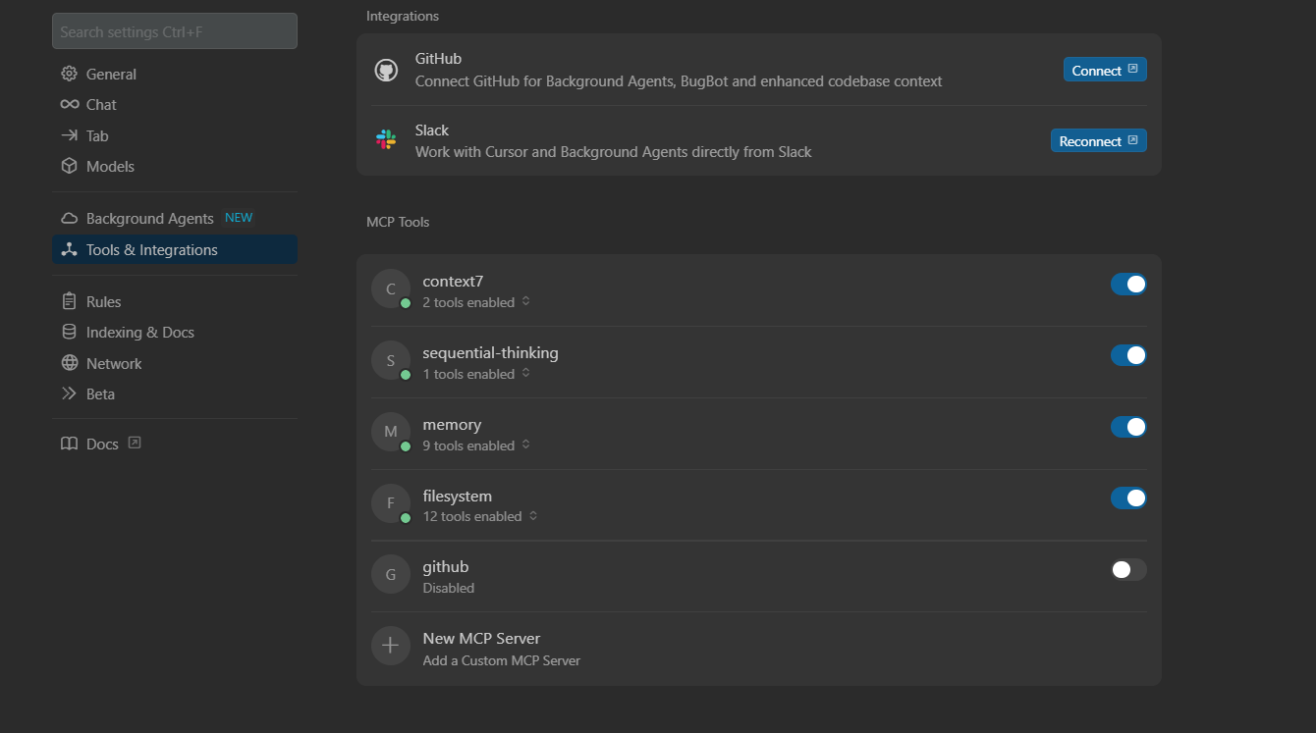The width and height of the screenshot is (1316, 733).
Task: Click the 'Slack' integration title
Action: click(x=432, y=130)
